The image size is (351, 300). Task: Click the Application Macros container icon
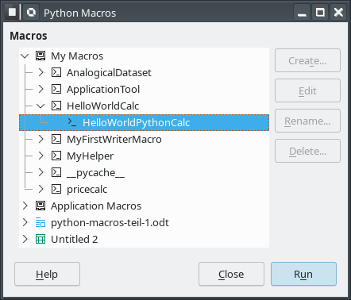pyautogui.click(x=40, y=206)
